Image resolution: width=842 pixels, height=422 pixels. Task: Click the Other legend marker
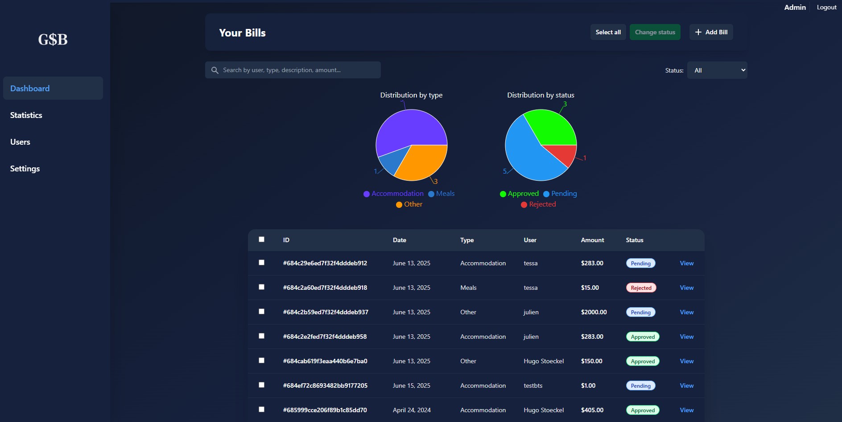tap(399, 205)
